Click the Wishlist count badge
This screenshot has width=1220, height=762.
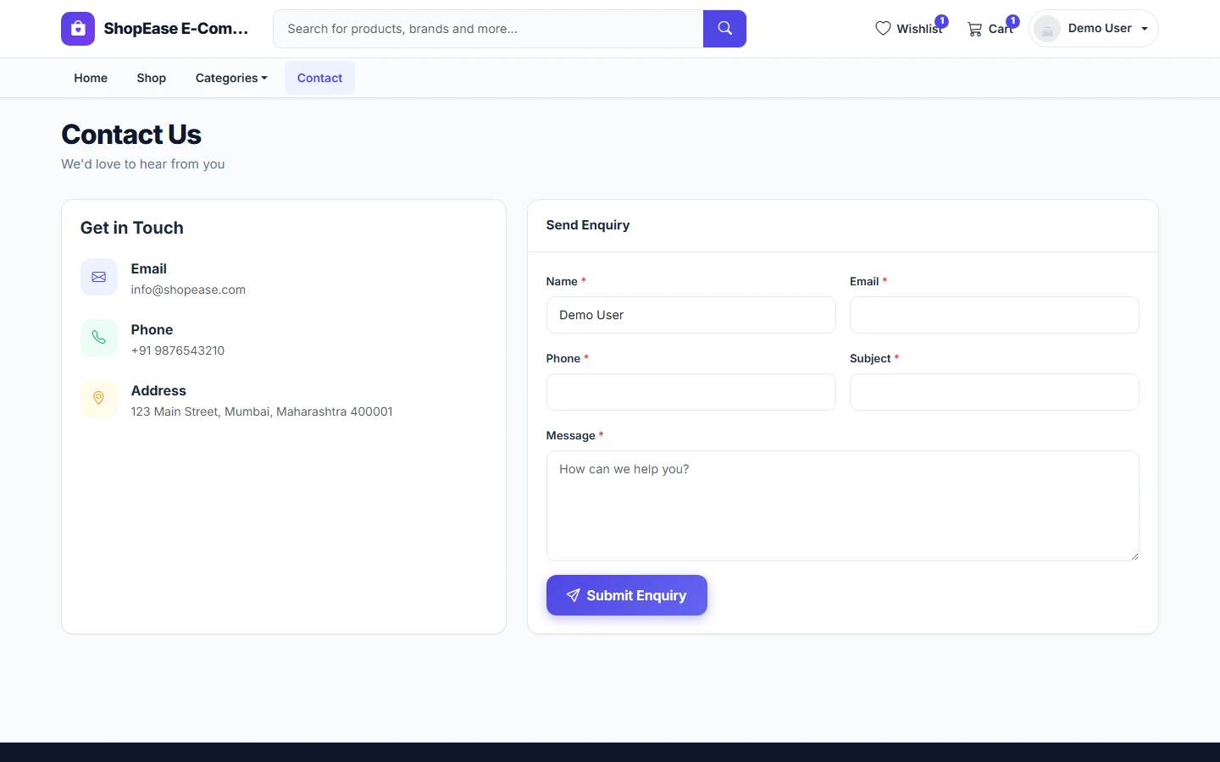click(941, 21)
